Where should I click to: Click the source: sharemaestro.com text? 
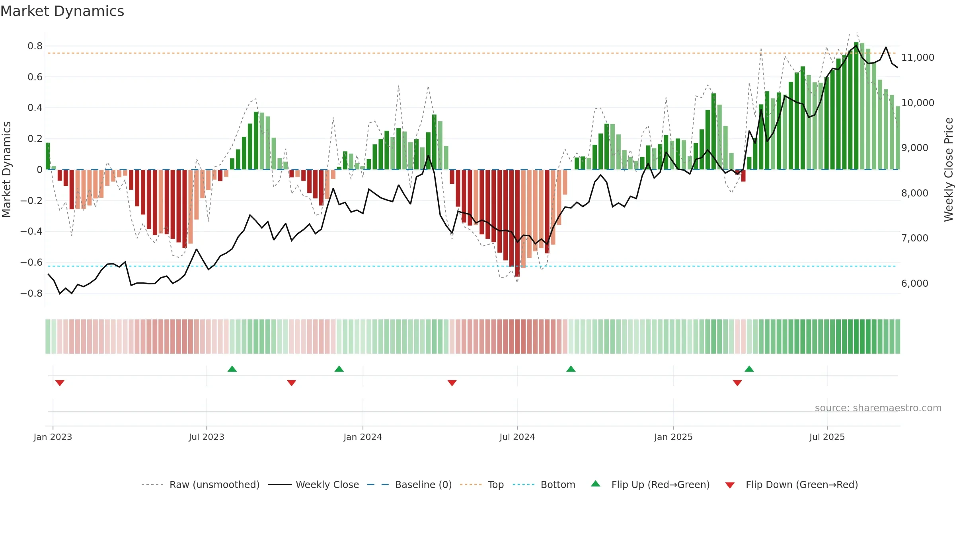pos(878,408)
